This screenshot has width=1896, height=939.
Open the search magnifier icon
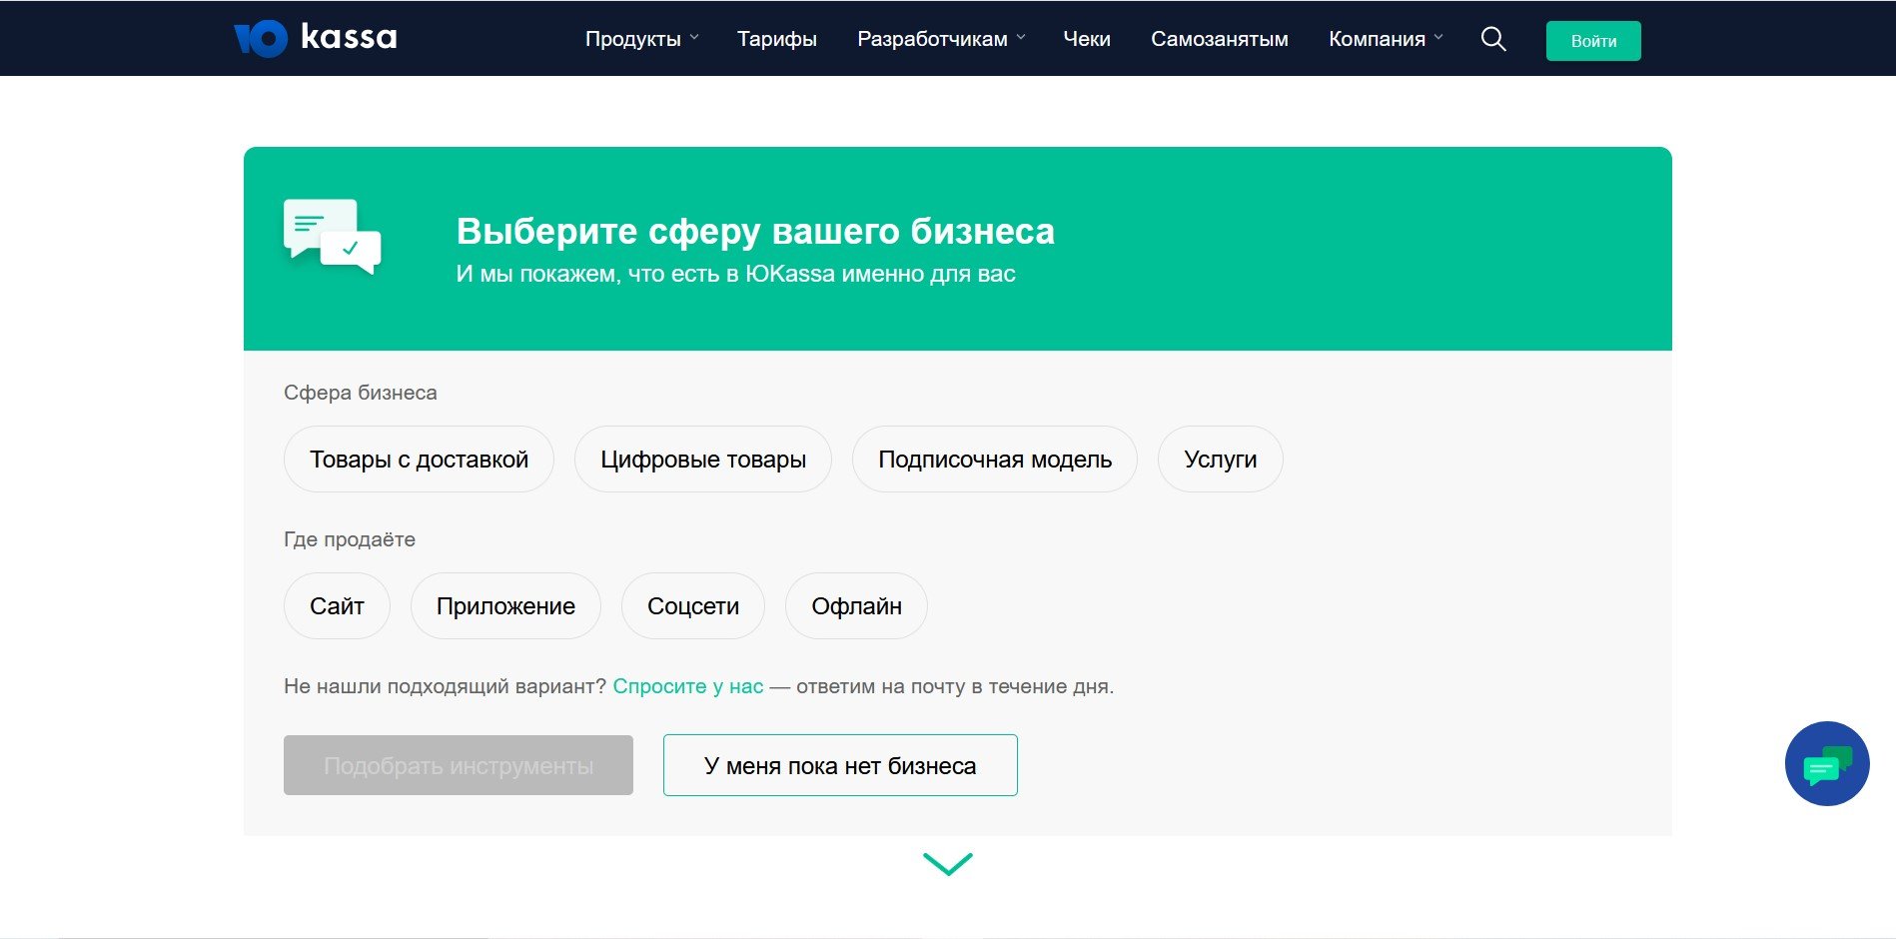click(x=1492, y=39)
